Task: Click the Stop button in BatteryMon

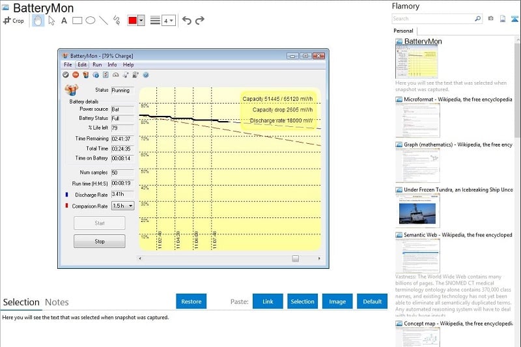Action: click(100, 242)
